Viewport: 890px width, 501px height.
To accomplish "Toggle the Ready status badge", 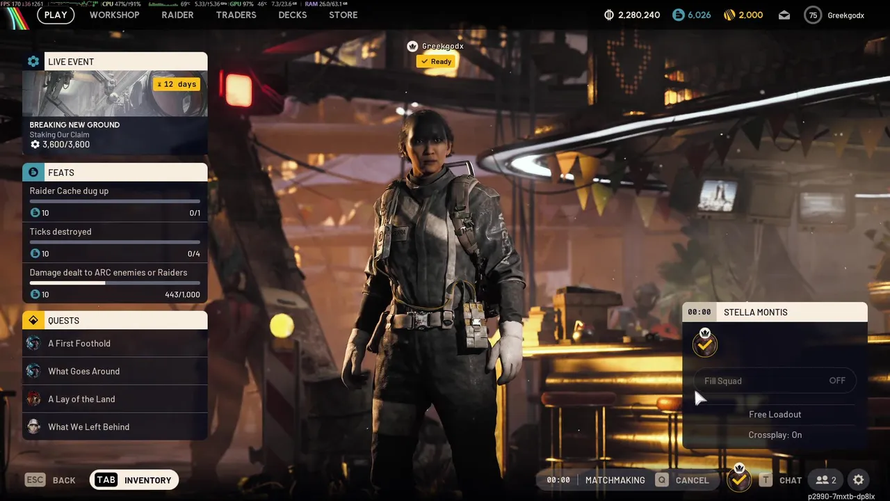I will [x=436, y=61].
